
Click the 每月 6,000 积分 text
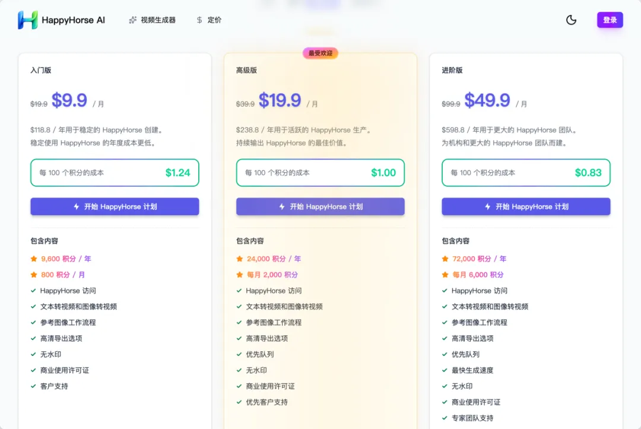pyautogui.click(x=478, y=275)
